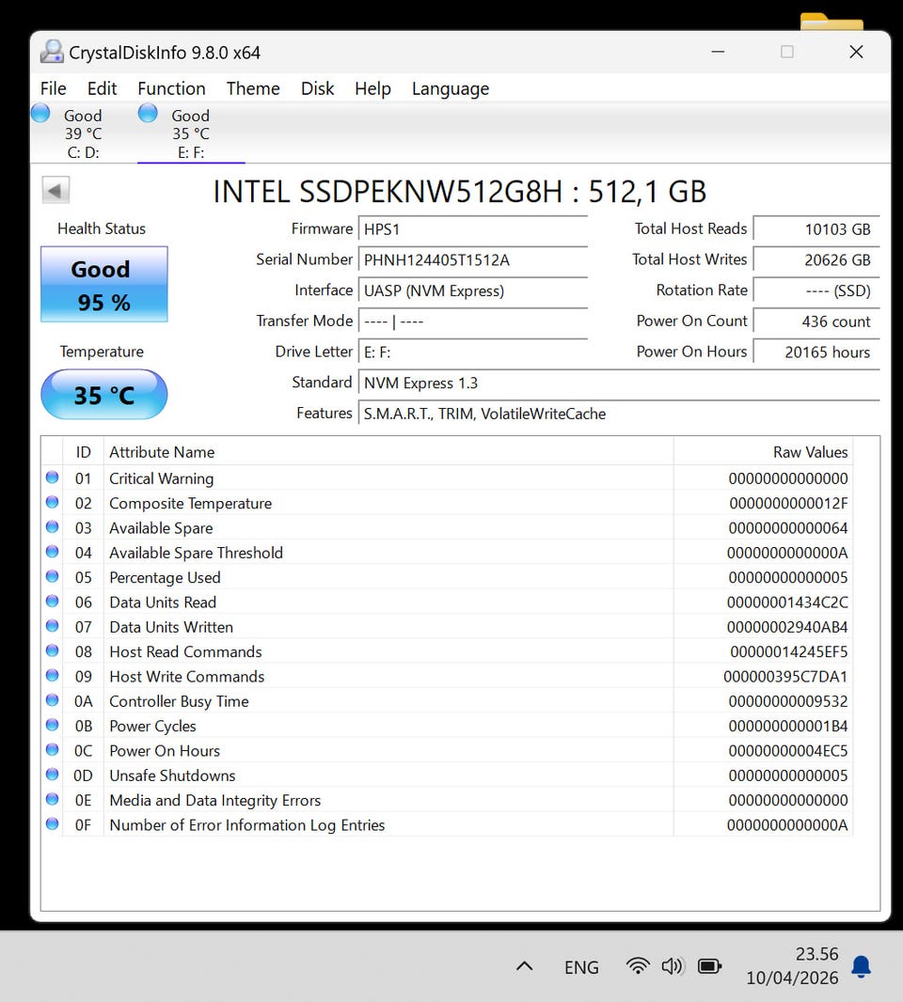Screen dimensions: 903x1002
Task: Click the 35 °C temperature button
Action: [x=103, y=395]
